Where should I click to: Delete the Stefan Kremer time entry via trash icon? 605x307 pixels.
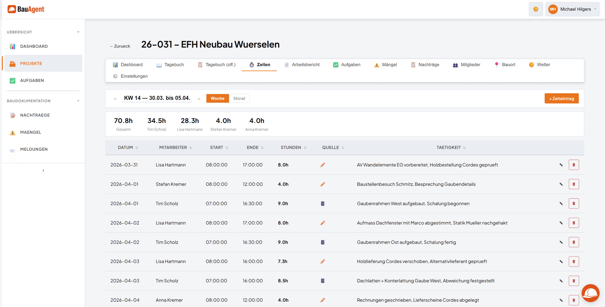[574, 184]
